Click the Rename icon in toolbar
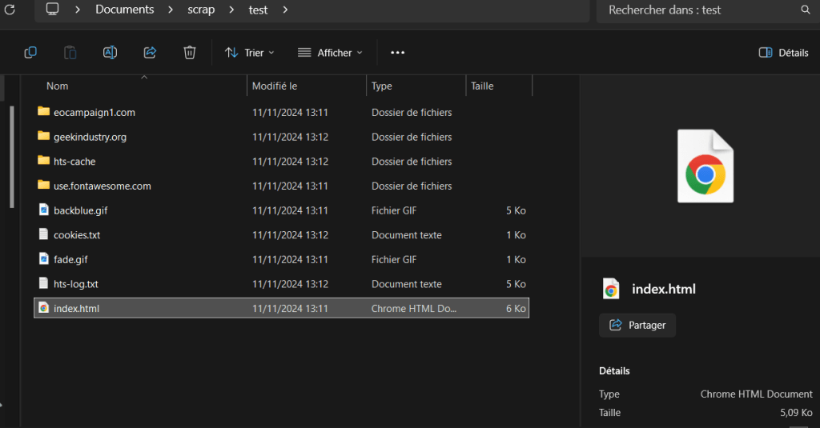The width and height of the screenshot is (820, 428). [x=110, y=53]
